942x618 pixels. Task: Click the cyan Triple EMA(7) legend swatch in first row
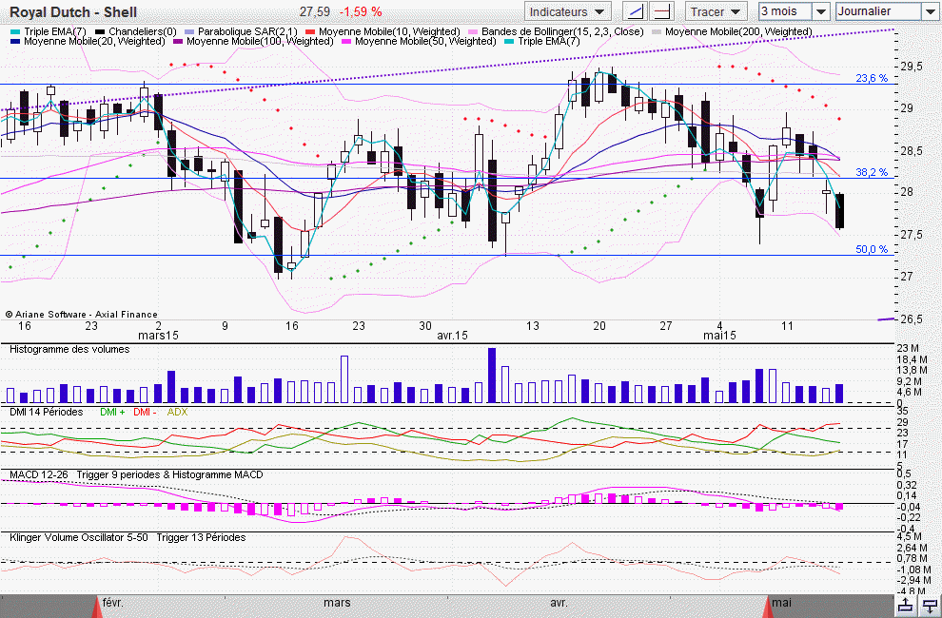click(15, 31)
